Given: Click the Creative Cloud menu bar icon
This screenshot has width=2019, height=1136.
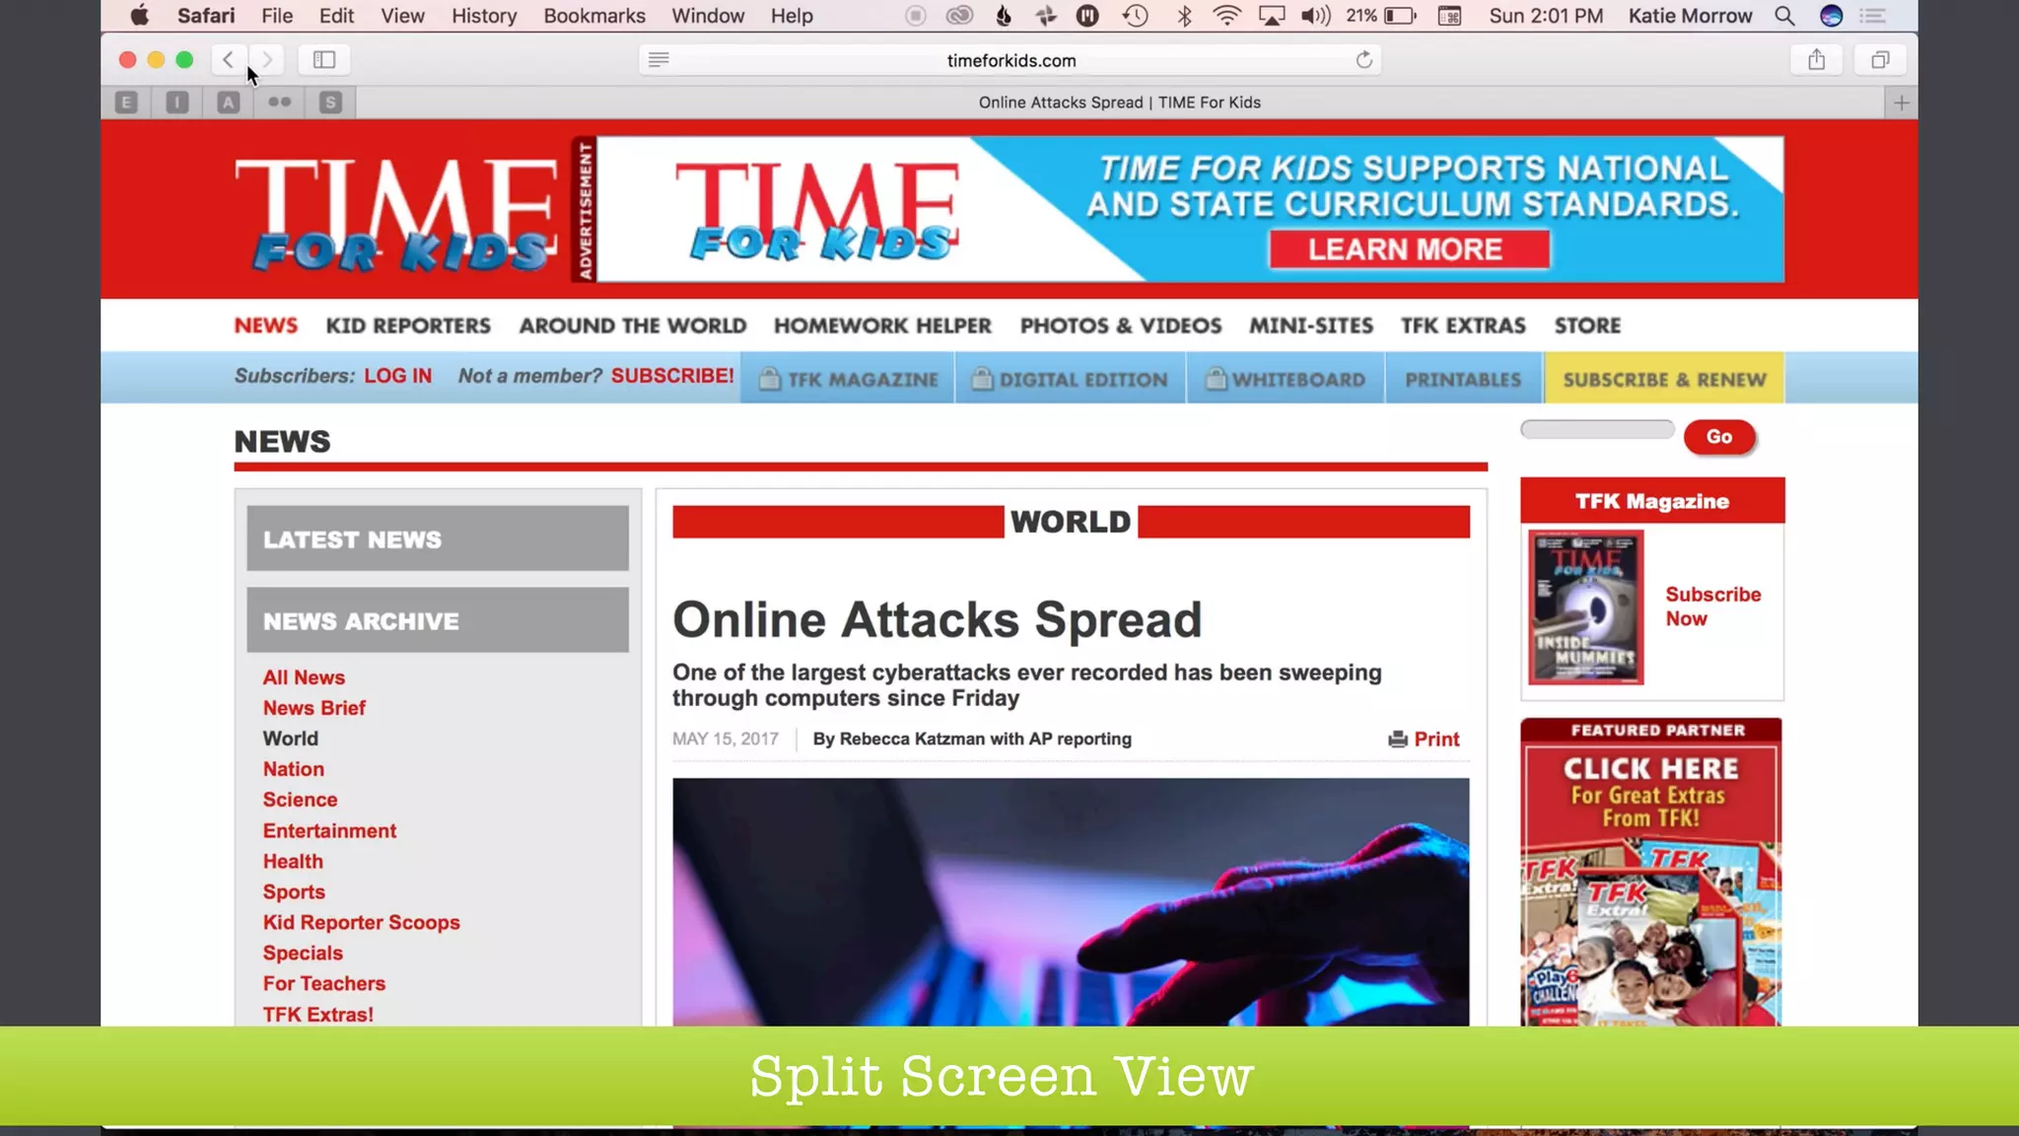Looking at the screenshot, I should [x=959, y=16].
